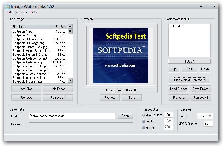Click the Save Project button
The width and height of the screenshot is (224, 147).
pyautogui.click(x=201, y=89)
